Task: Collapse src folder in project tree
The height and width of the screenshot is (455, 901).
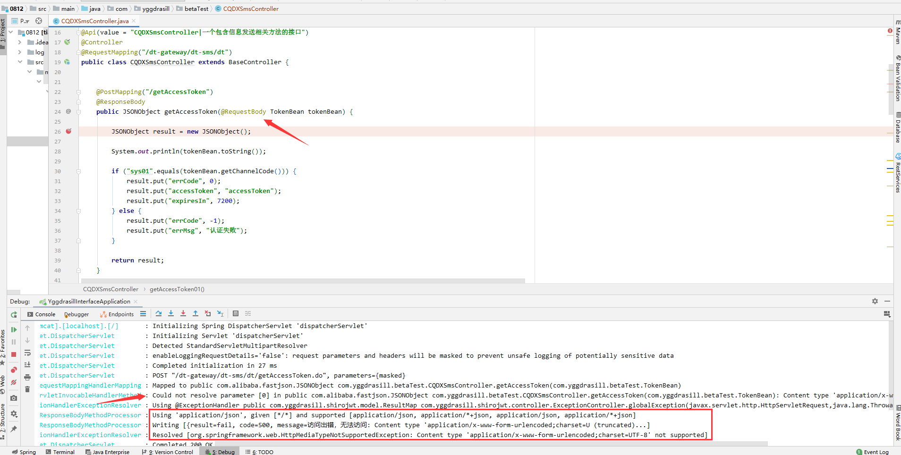Action: pos(20,62)
